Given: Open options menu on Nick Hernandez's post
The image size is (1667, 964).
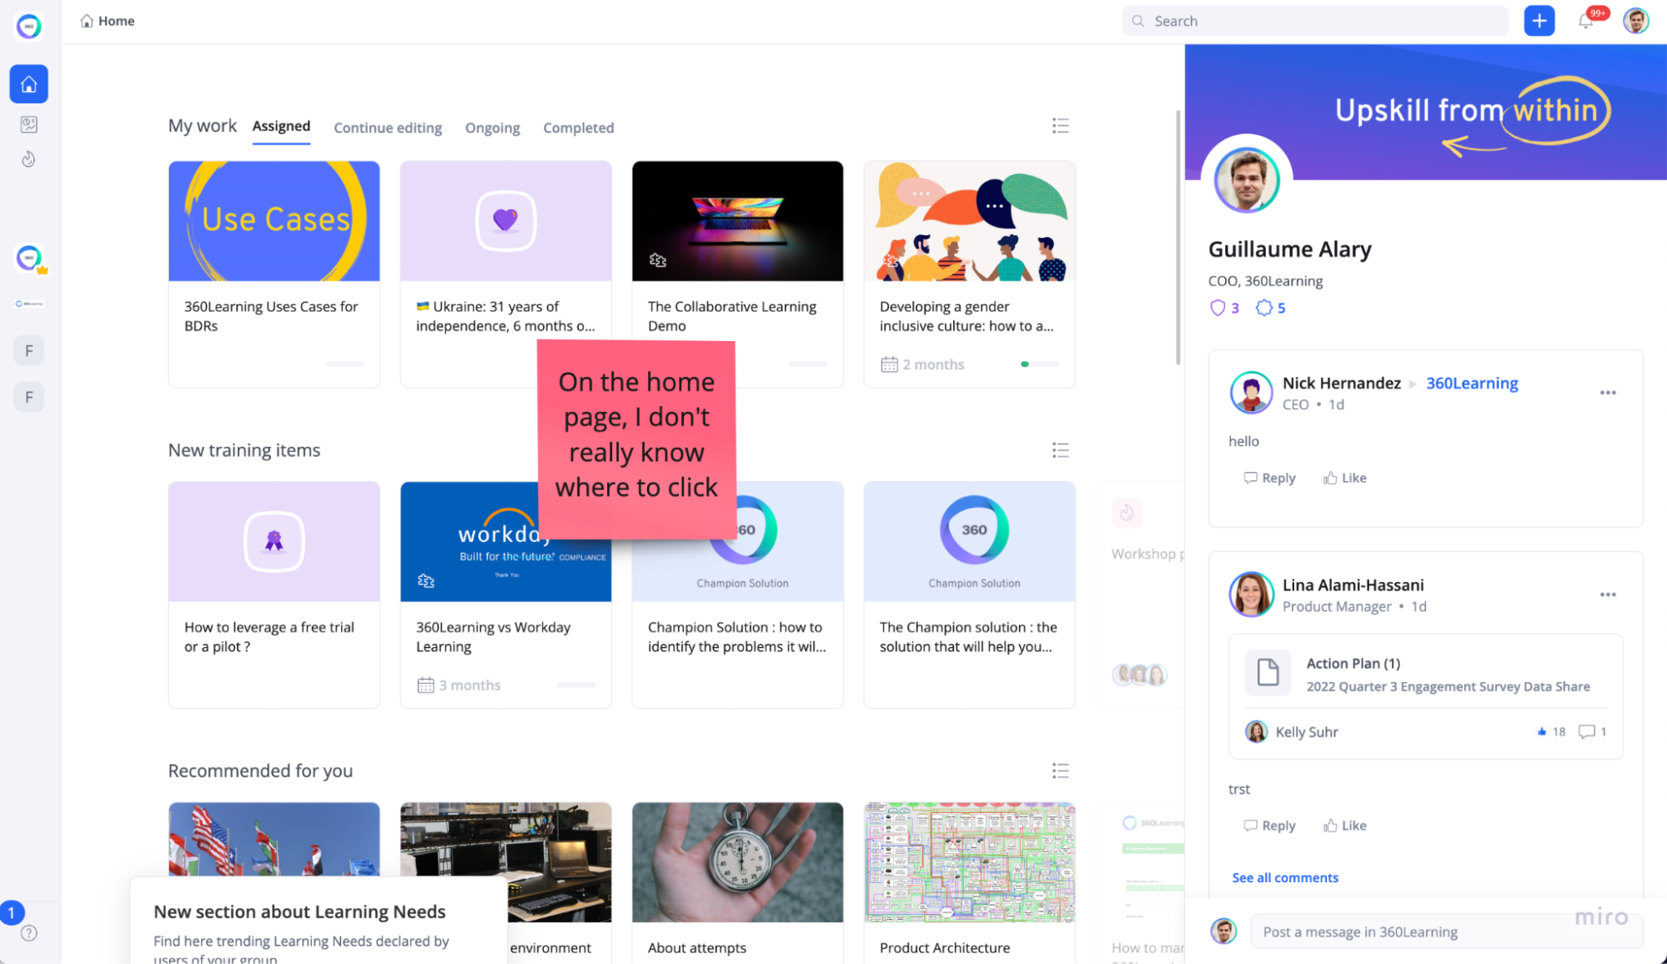Looking at the screenshot, I should 1608,393.
